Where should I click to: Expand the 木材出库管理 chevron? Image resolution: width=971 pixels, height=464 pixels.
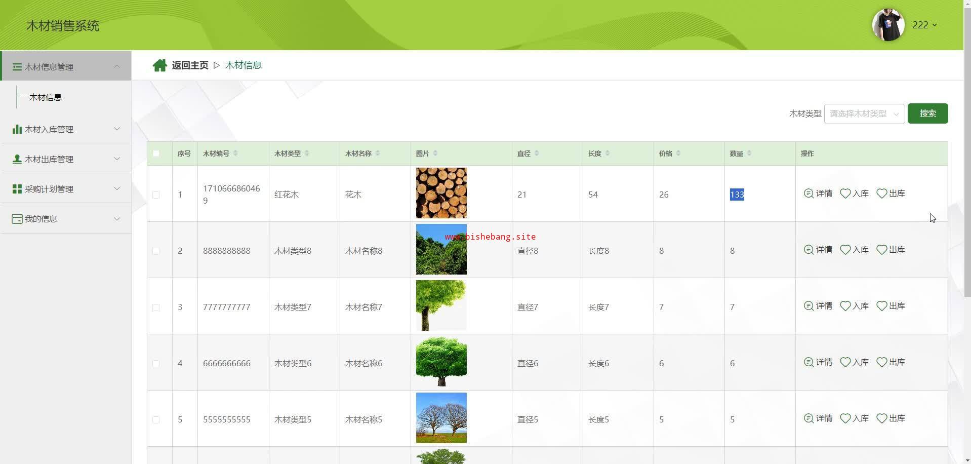pyautogui.click(x=117, y=159)
